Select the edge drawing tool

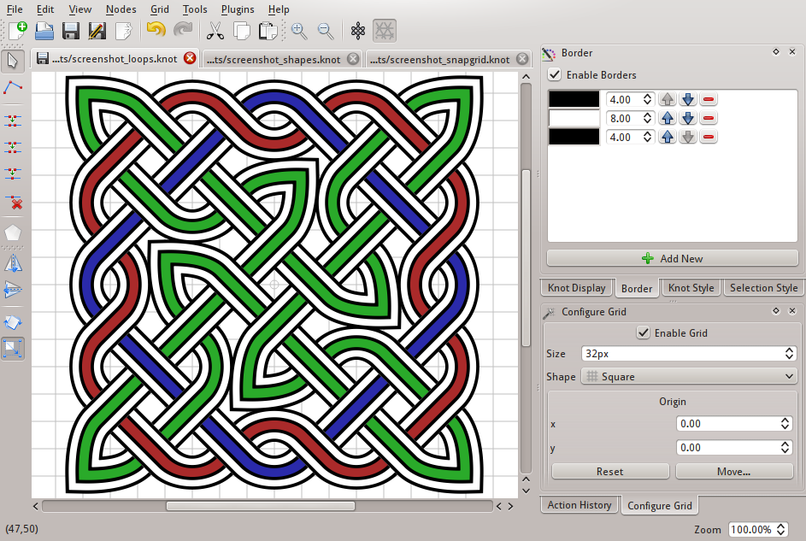13,88
